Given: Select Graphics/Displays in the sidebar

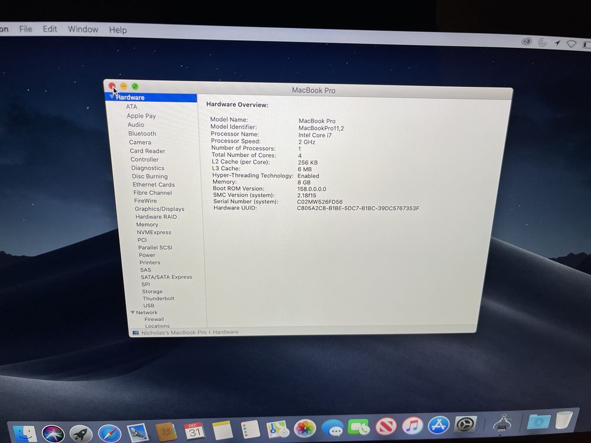Looking at the screenshot, I should point(160,209).
